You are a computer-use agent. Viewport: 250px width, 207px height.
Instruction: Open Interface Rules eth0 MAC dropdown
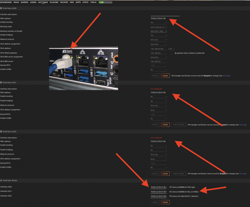point(159,187)
